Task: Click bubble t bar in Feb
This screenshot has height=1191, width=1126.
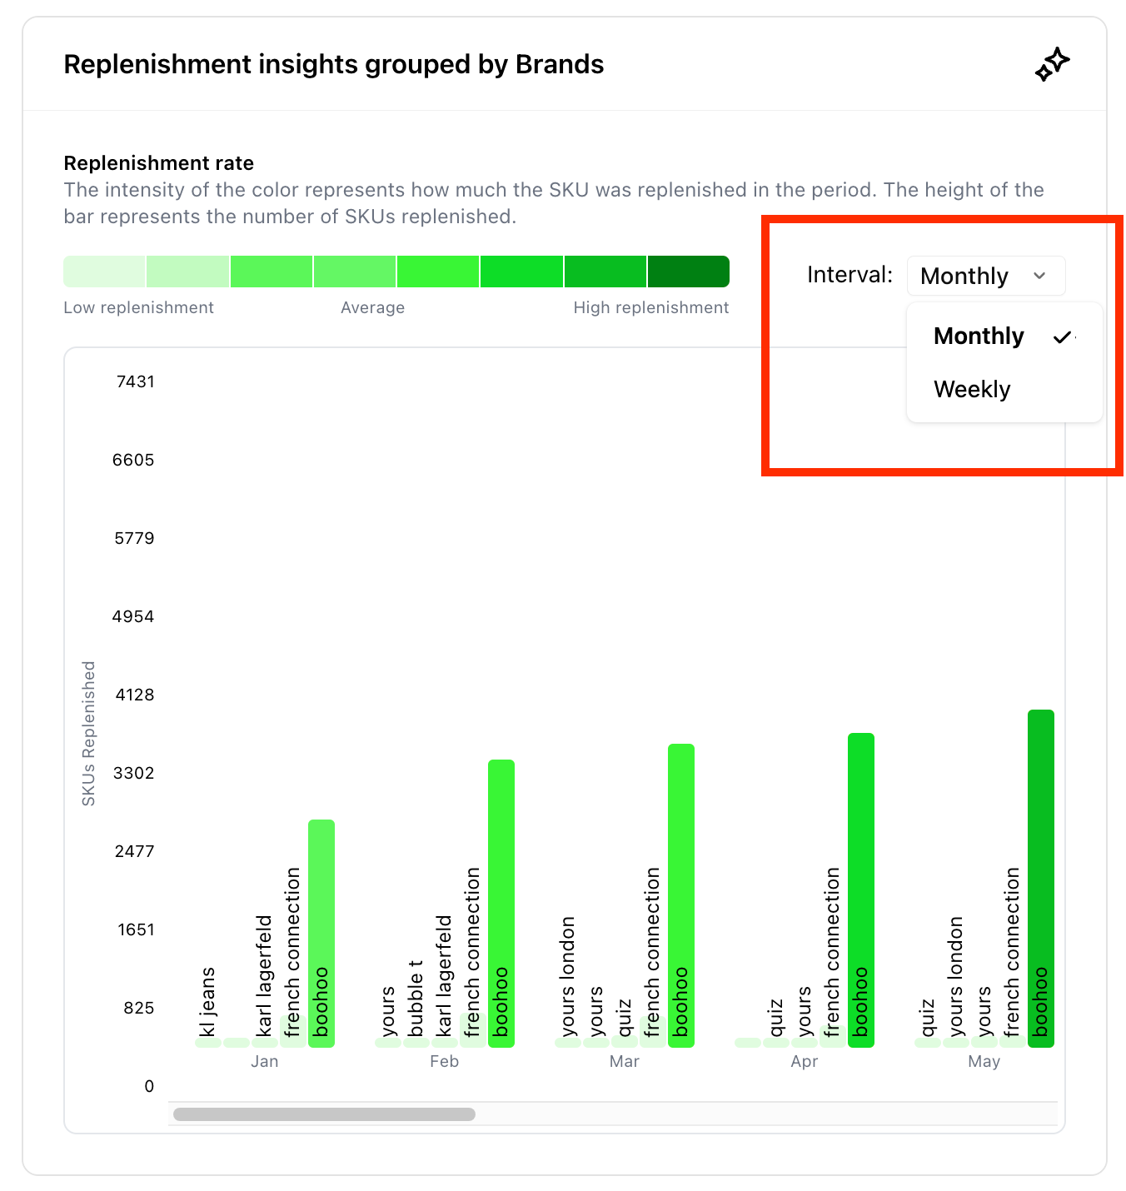Action: click(x=416, y=1042)
